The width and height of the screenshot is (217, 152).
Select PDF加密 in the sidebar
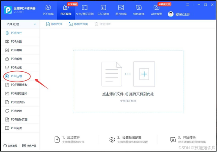(x=20, y=67)
